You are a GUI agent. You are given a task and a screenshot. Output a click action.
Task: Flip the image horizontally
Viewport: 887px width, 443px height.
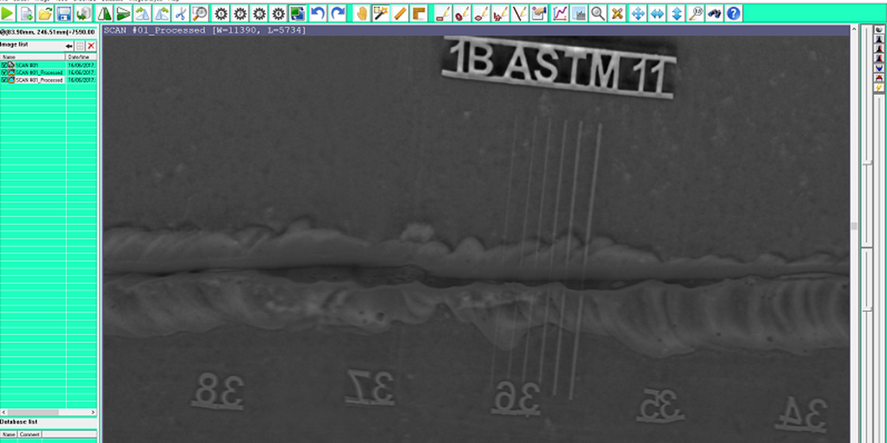point(105,13)
